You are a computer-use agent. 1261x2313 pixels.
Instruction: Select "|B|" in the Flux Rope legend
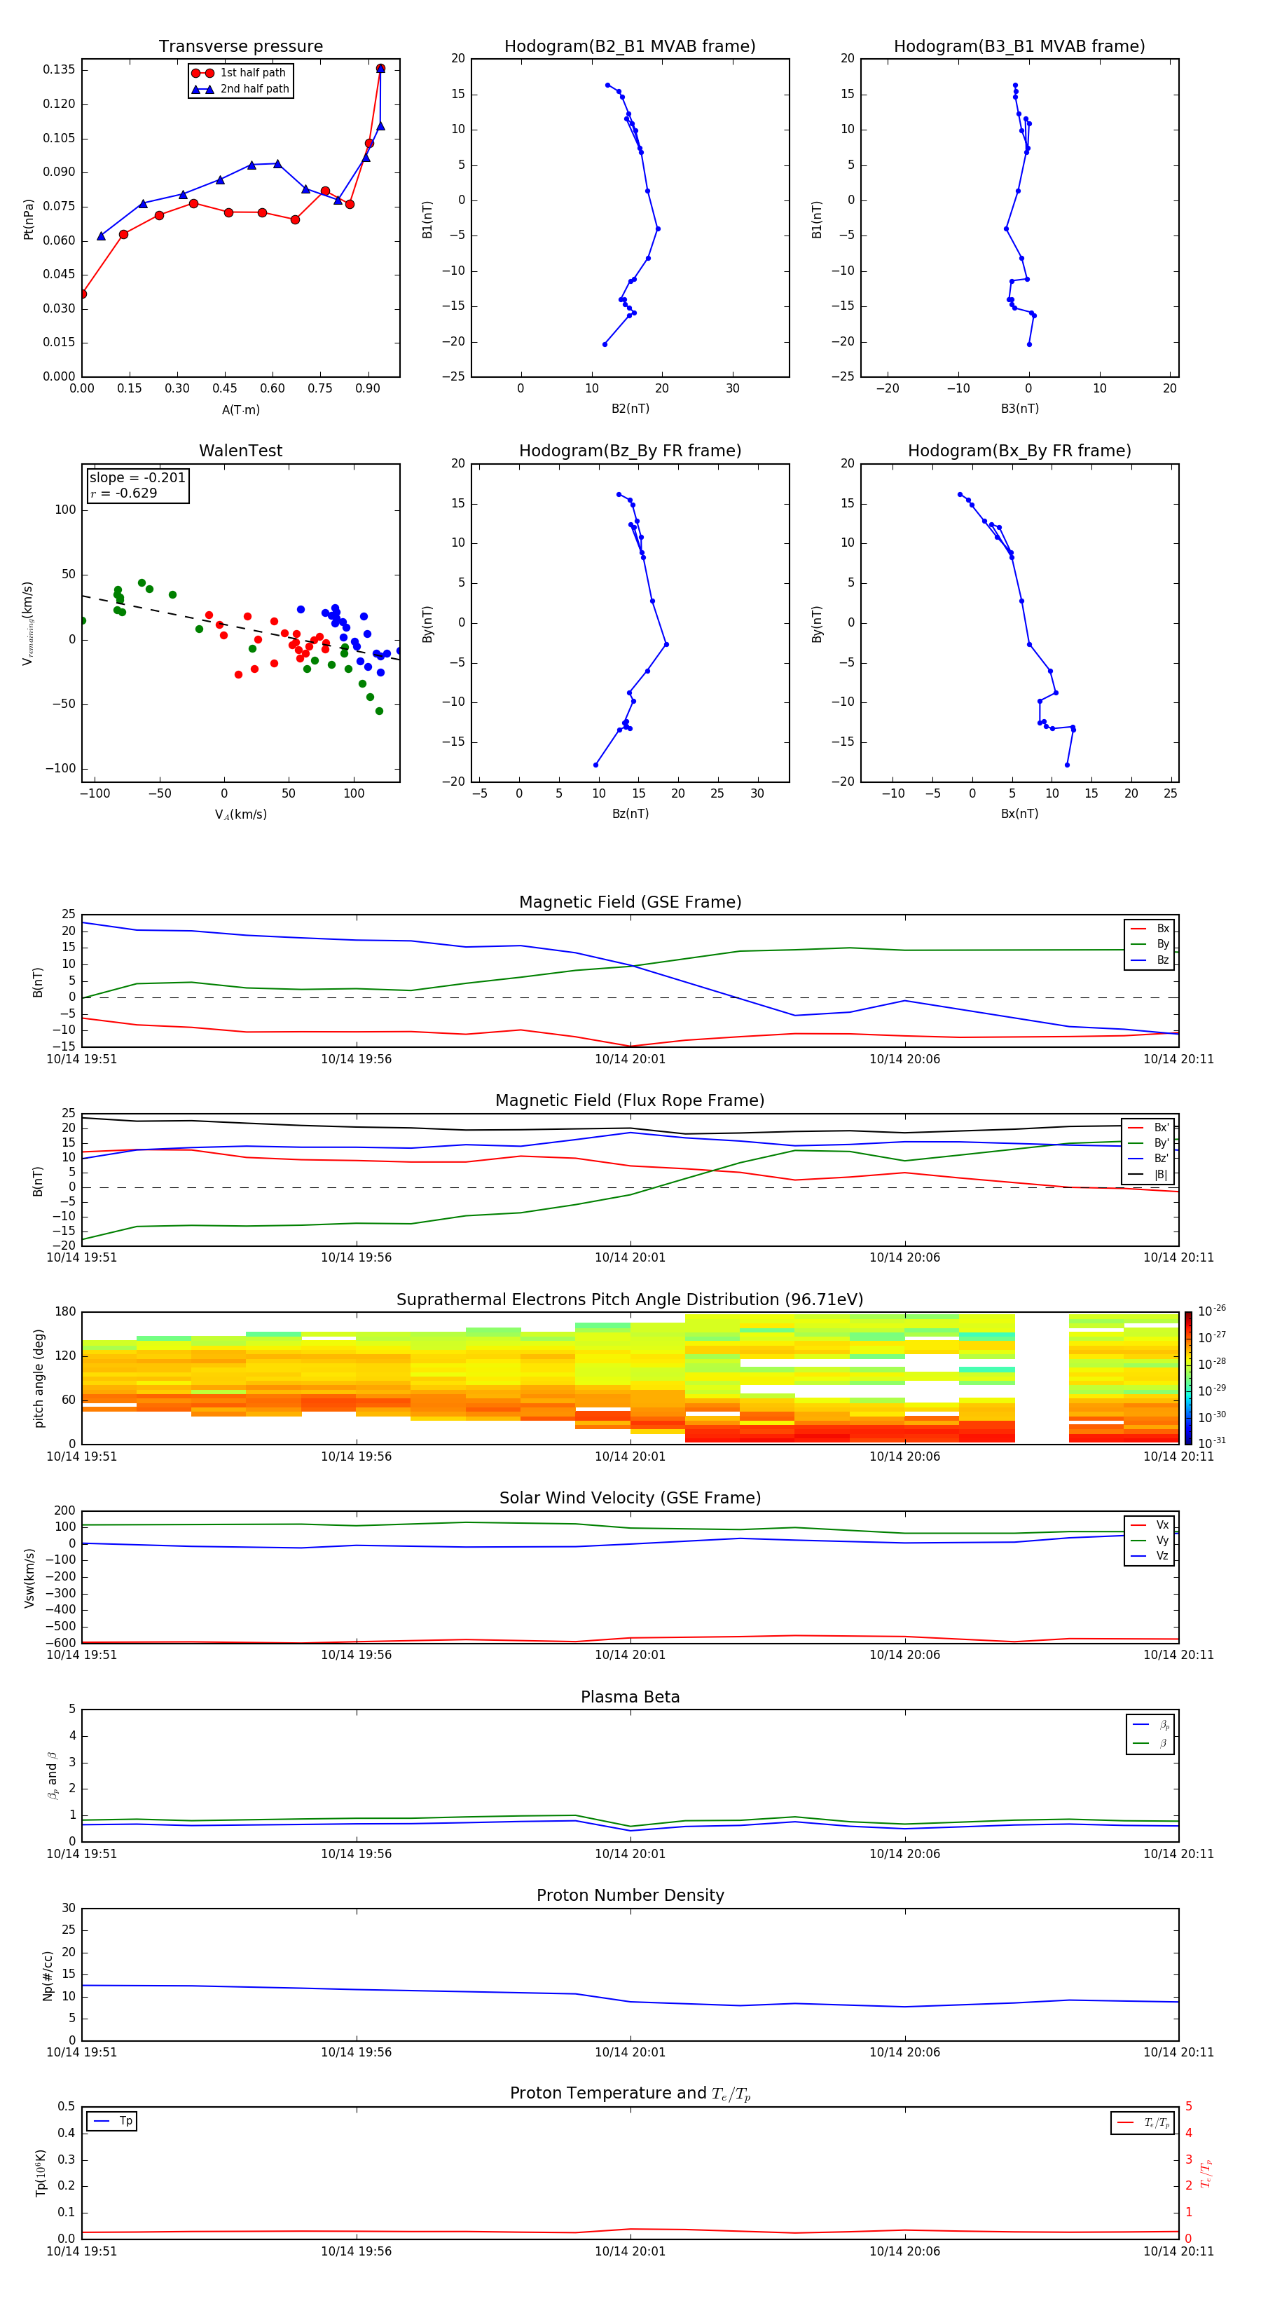click(1149, 1175)
